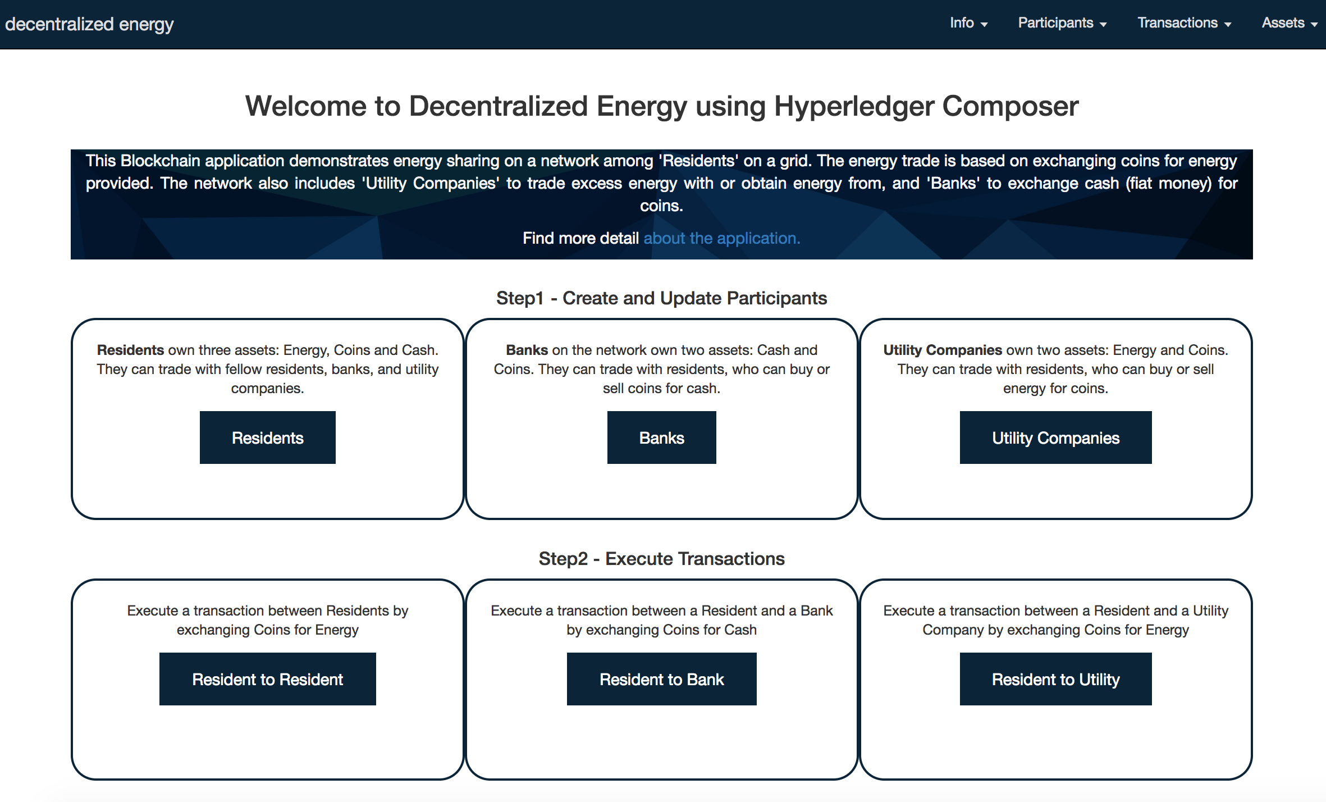This screenshot has width=1326, height=802.
Task: Start a Resident to Utility transaction
Action: click(x=1055, y=679)
